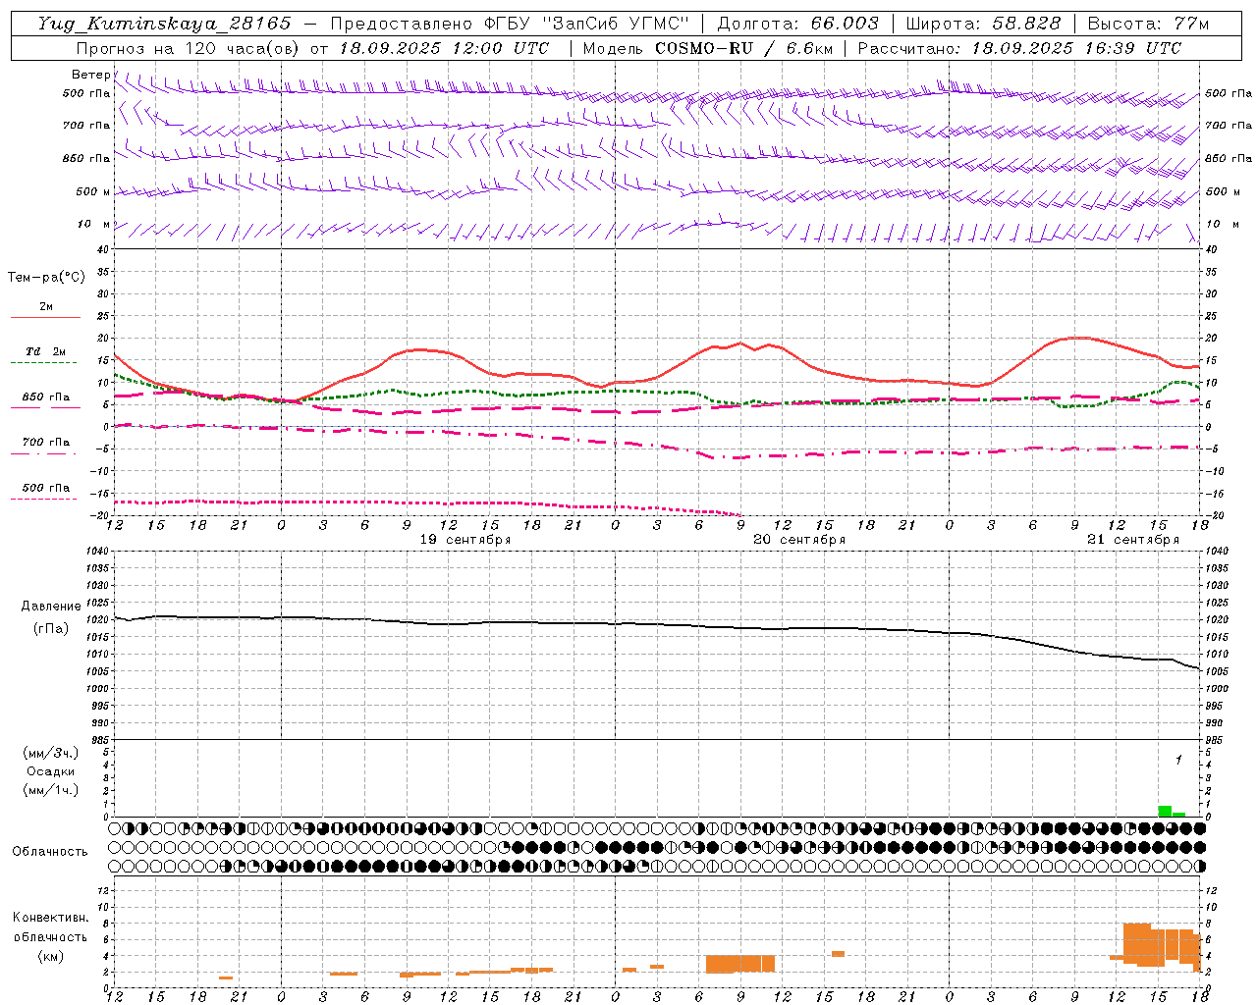Click the Долгота: 66.003 value
Viewport: 1257px width, 1005px height.
[x=797, y=24]
